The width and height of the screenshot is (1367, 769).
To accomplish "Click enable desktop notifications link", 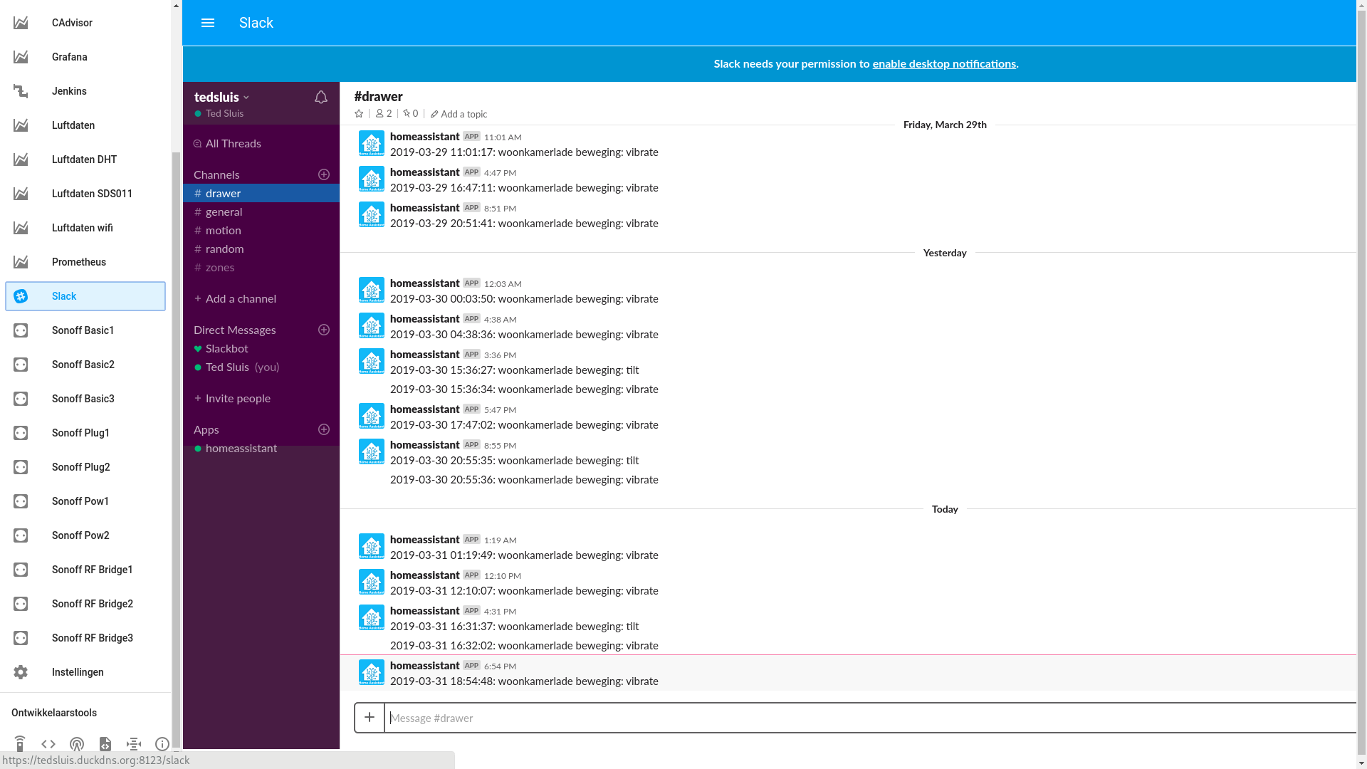I will click(x=944, y=63).
